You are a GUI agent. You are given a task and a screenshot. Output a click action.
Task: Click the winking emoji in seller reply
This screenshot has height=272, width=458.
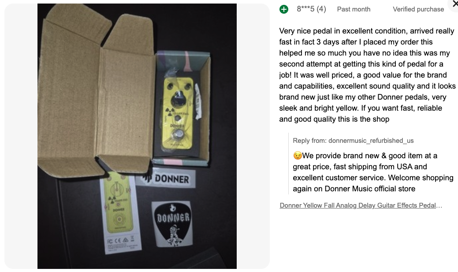click(x=298, y=156)
